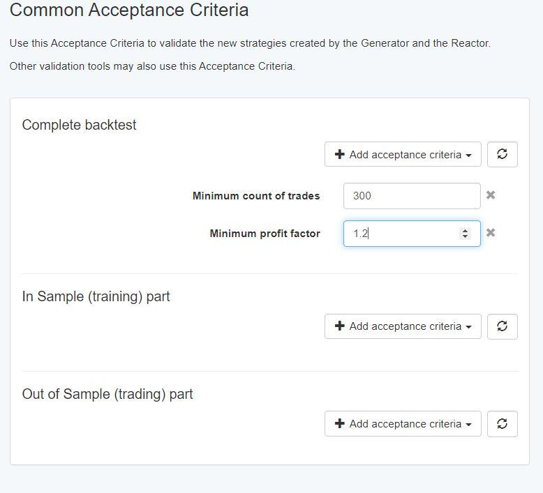Select the Out of Sample (trading) part heading
This screenshot has height=493, width=543.
[107, 395]
